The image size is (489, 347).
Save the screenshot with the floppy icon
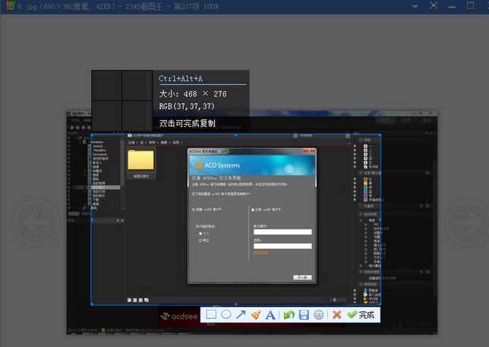tap(303, 315)
